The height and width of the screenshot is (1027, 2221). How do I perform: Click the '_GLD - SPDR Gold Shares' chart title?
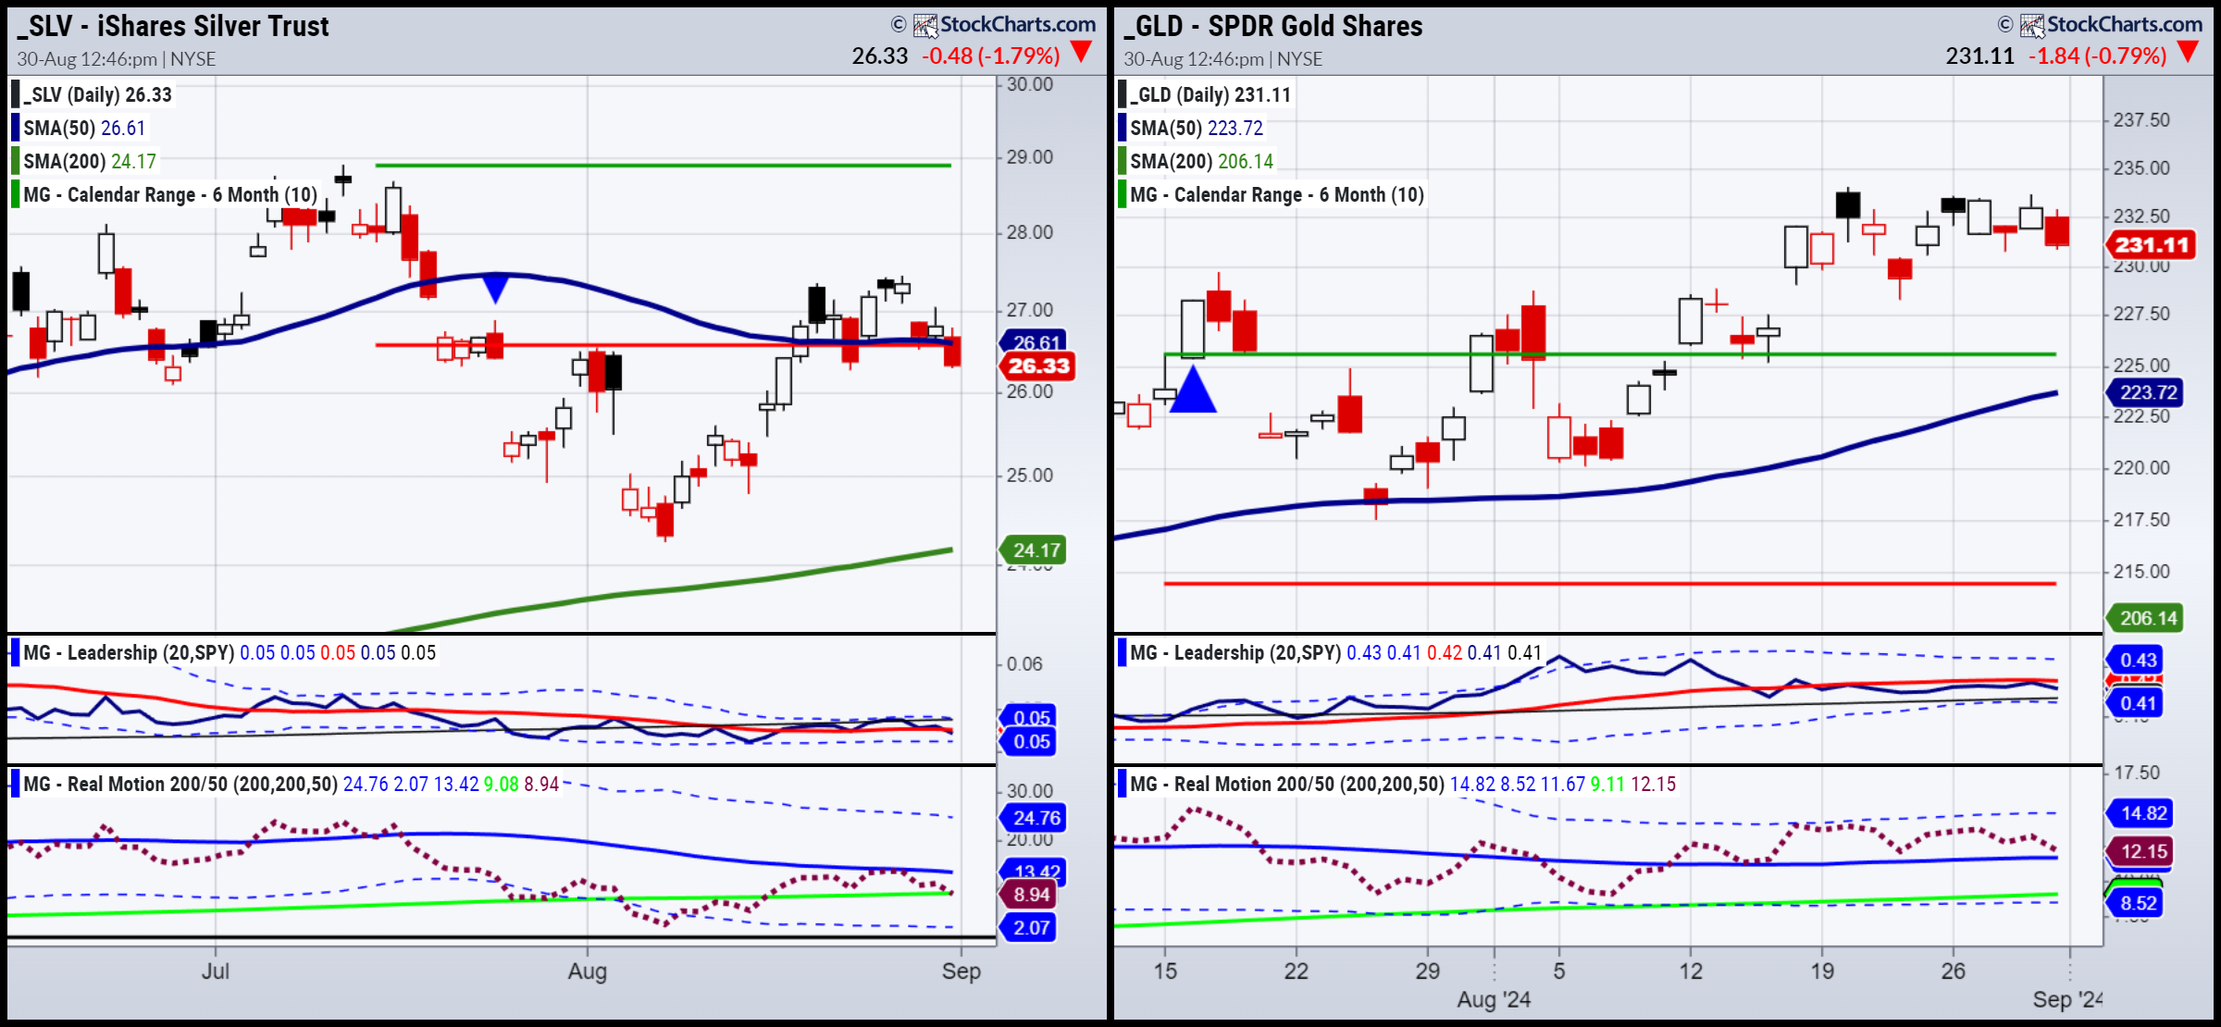click(x=1273, y=26)
